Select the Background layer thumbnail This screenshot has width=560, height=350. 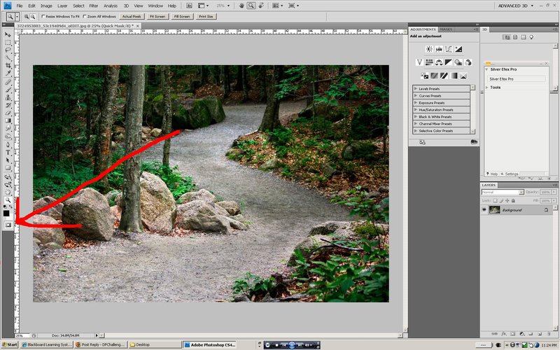495,210
